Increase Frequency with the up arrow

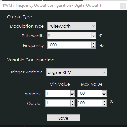93,44
